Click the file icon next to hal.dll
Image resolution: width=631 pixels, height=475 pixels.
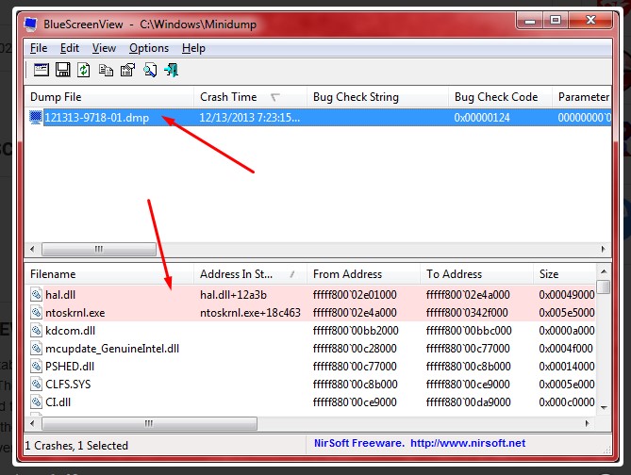pos(36,294)
